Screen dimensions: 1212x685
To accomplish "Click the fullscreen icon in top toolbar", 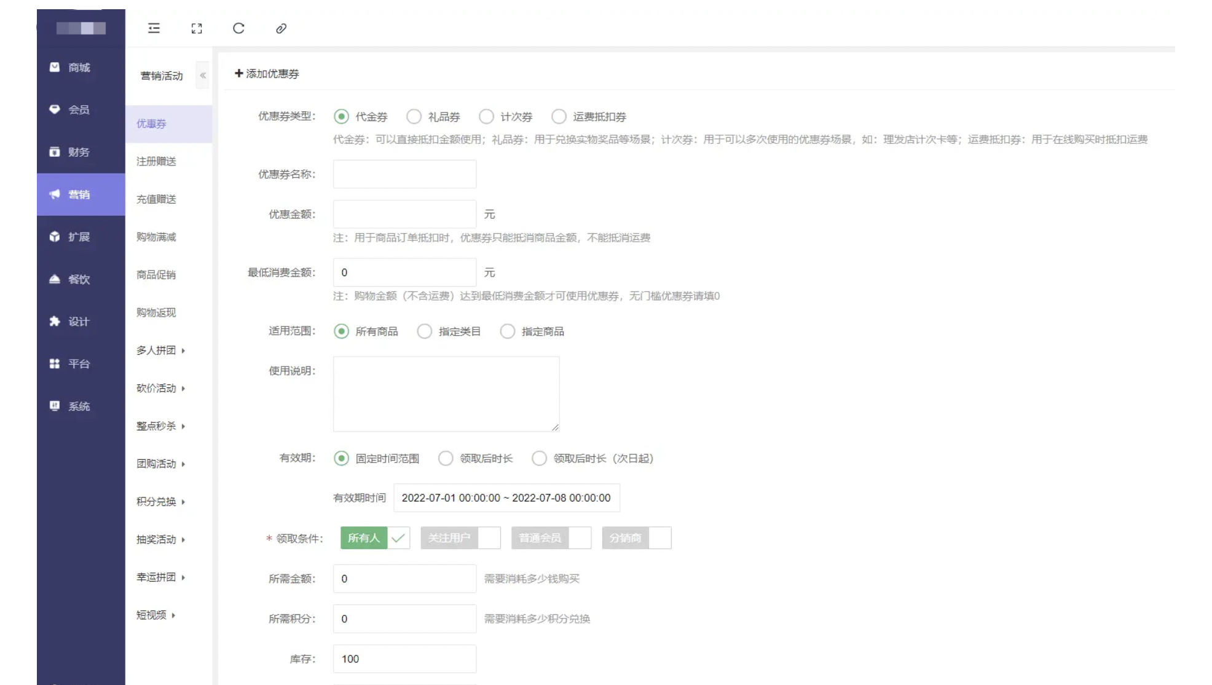I will click(x=197, y=28).
